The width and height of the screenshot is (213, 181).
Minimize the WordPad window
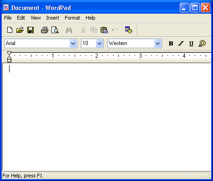[184, 7]
